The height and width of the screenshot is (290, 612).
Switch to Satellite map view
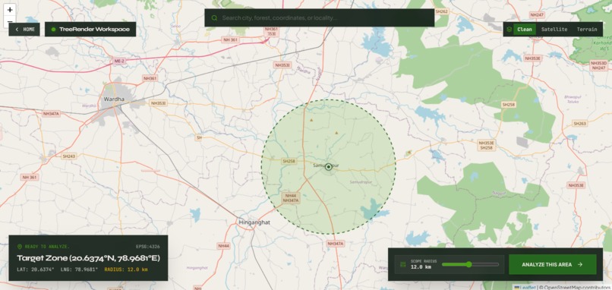pyautogui.click(x=554, y=30)
